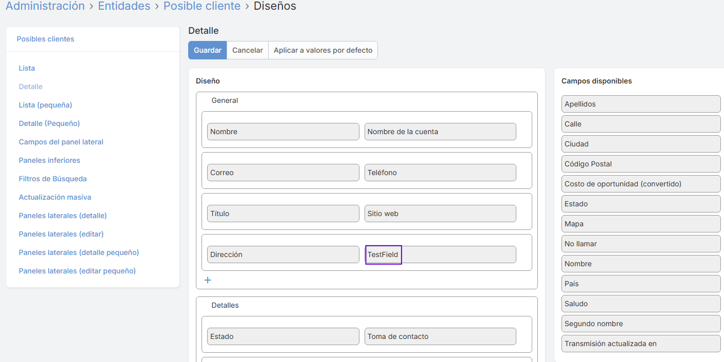724x362 pixels.
Task: Click the plus icon to add row
Action: [208, 280]
